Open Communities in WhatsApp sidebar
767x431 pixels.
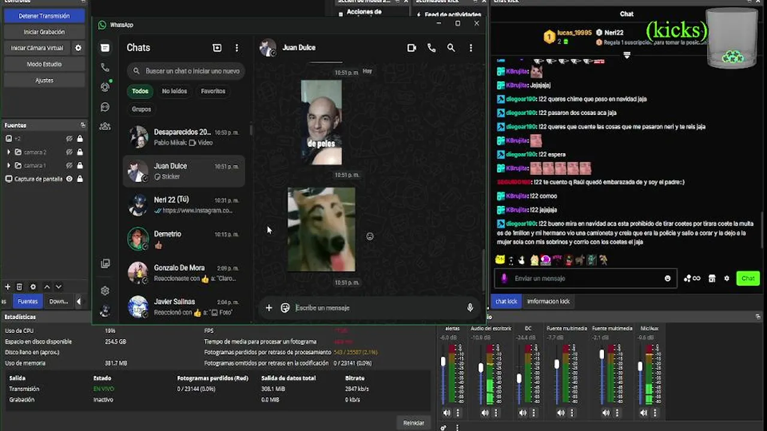tap(105, 126)
